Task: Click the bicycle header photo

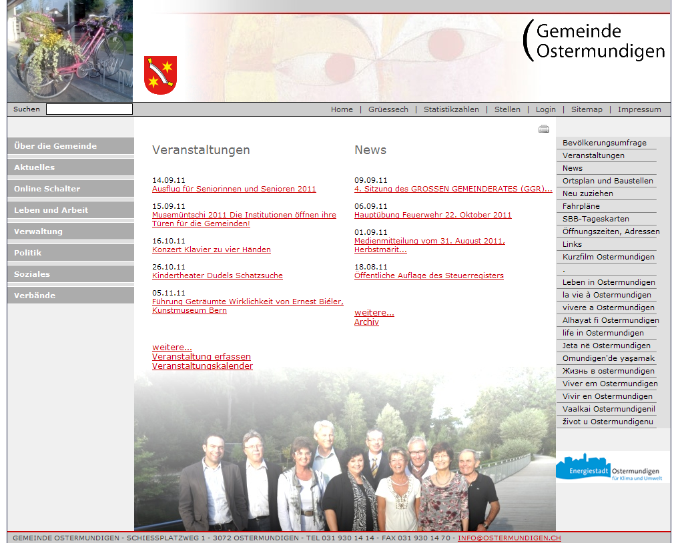Action: [70, 51]
